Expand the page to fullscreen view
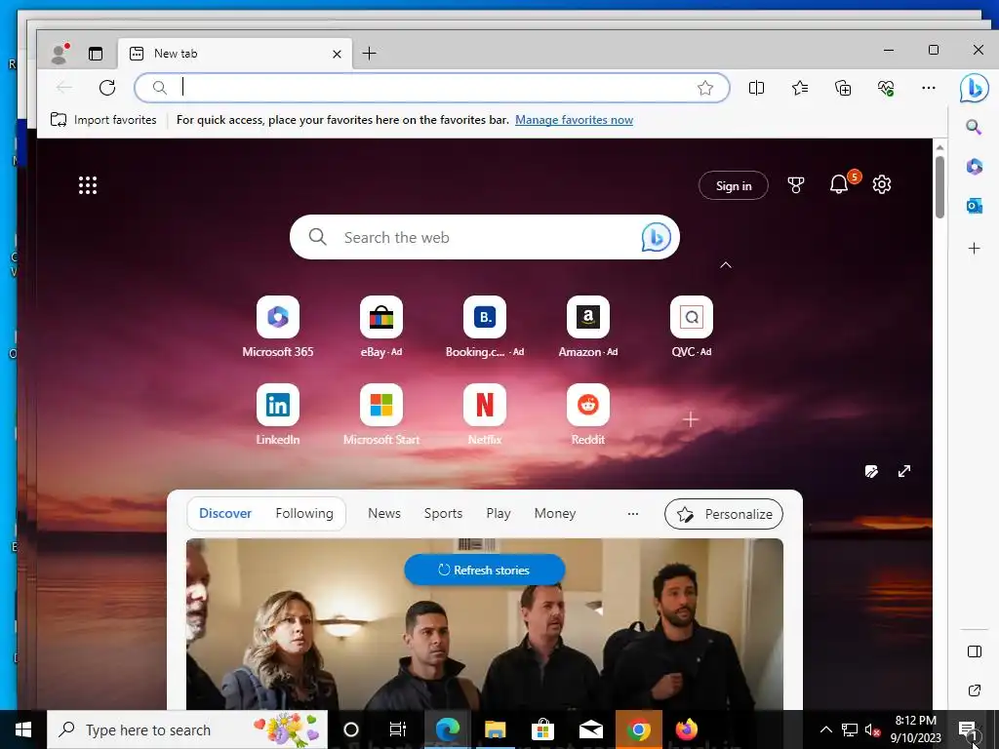This screenshot has width=999, height=749. [x=904, y=471]
